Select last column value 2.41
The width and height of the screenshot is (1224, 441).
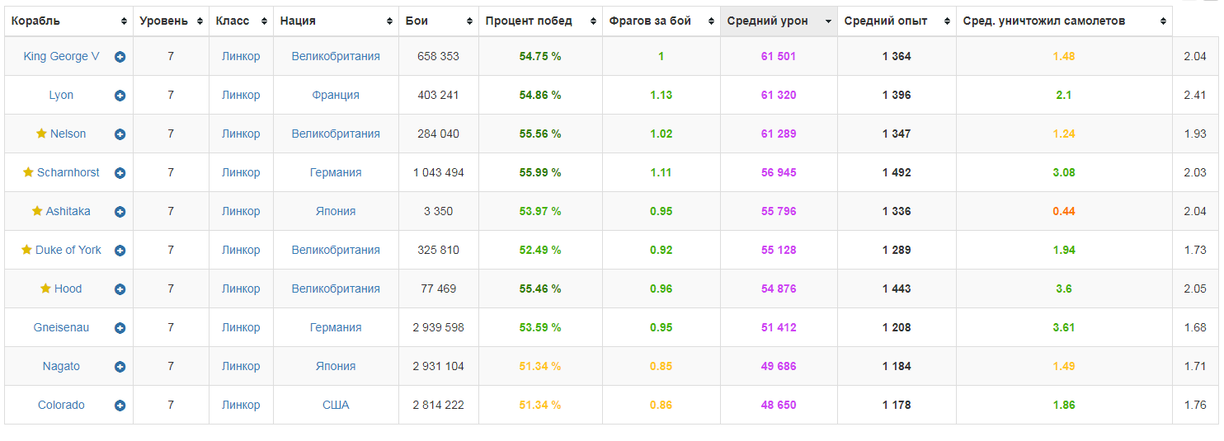click(x=1195, y=96)
